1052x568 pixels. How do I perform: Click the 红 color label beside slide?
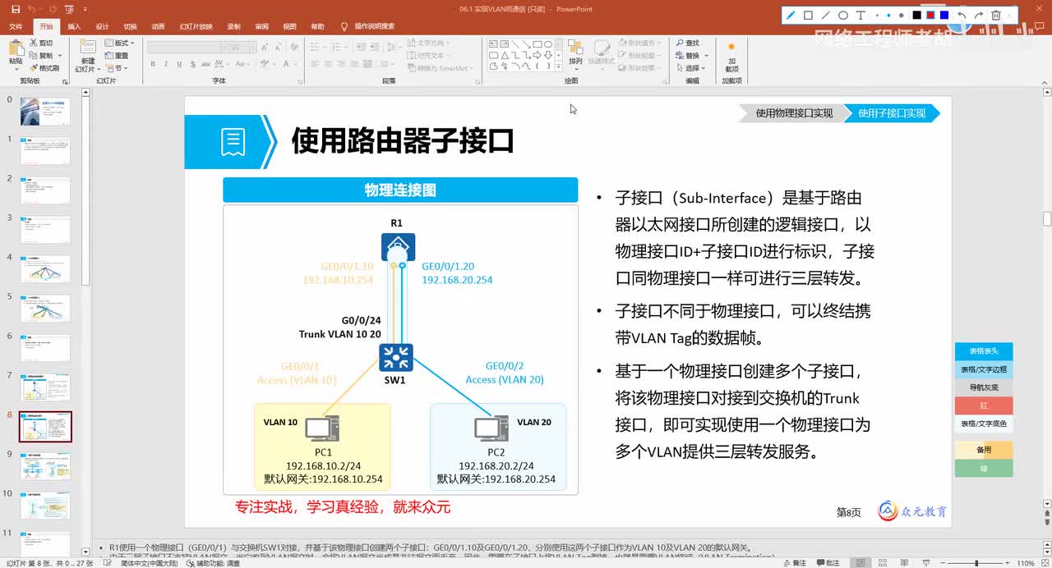point(984,405)
